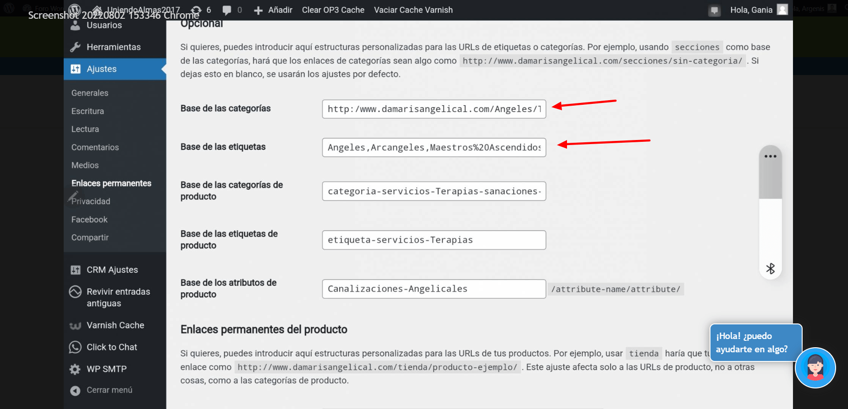Click the floating volume slider track

pos(771,213)
